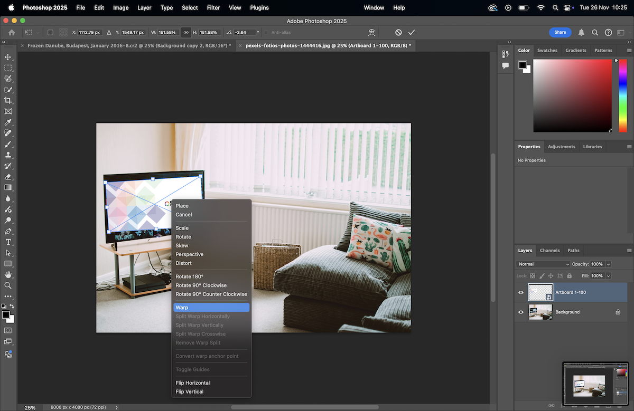
Task: Hide the Artboard 1-100 layer
Action: 521,292
